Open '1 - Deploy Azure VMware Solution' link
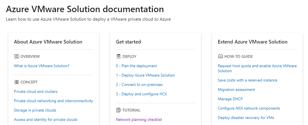 pos(145,75)
